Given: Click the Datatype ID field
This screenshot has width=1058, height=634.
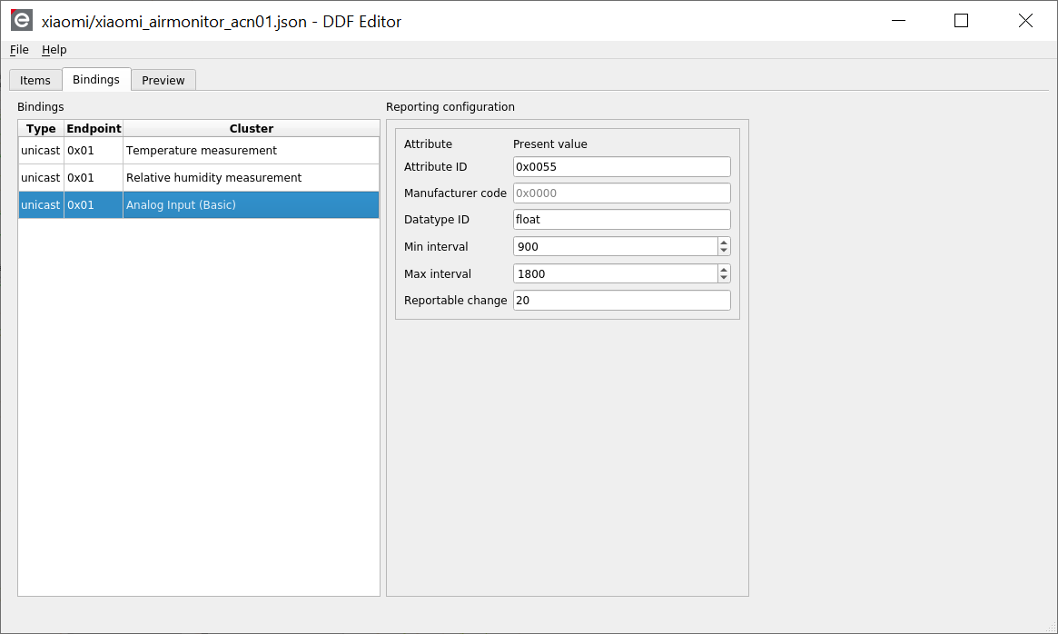Looking at the screenshot, I should coord(621,219).
